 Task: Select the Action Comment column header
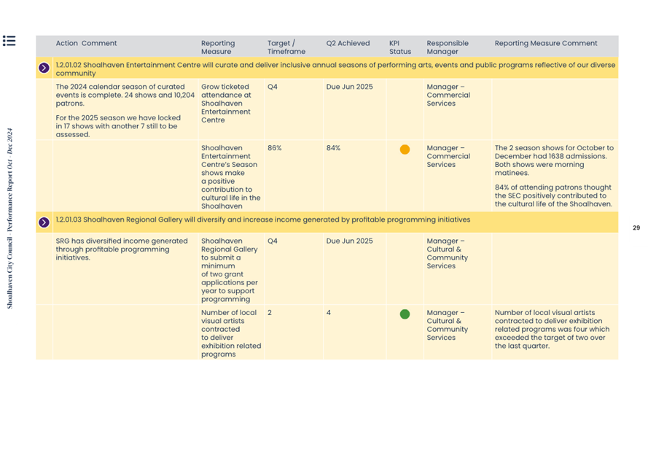pyautogui.click(x=86, y=44)
